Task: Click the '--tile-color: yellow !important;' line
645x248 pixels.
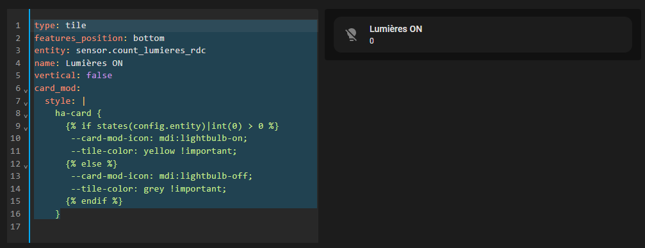Action: pos(154,151)
